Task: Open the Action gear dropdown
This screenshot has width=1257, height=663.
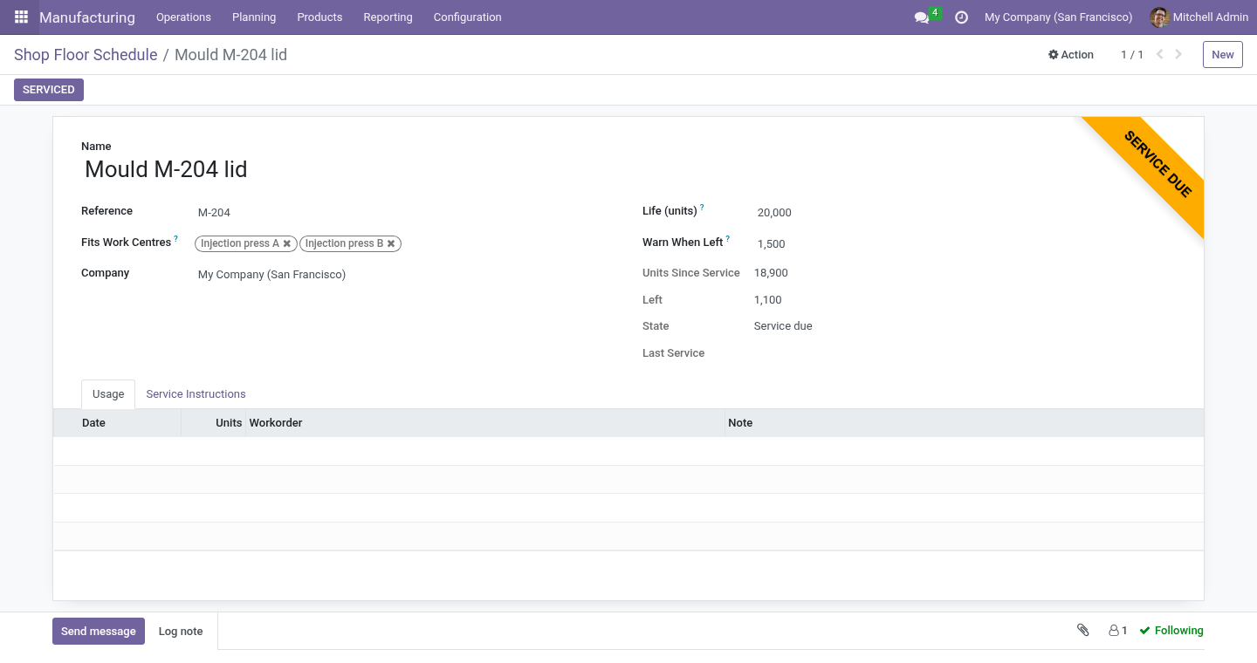Action: point(1071,54)
